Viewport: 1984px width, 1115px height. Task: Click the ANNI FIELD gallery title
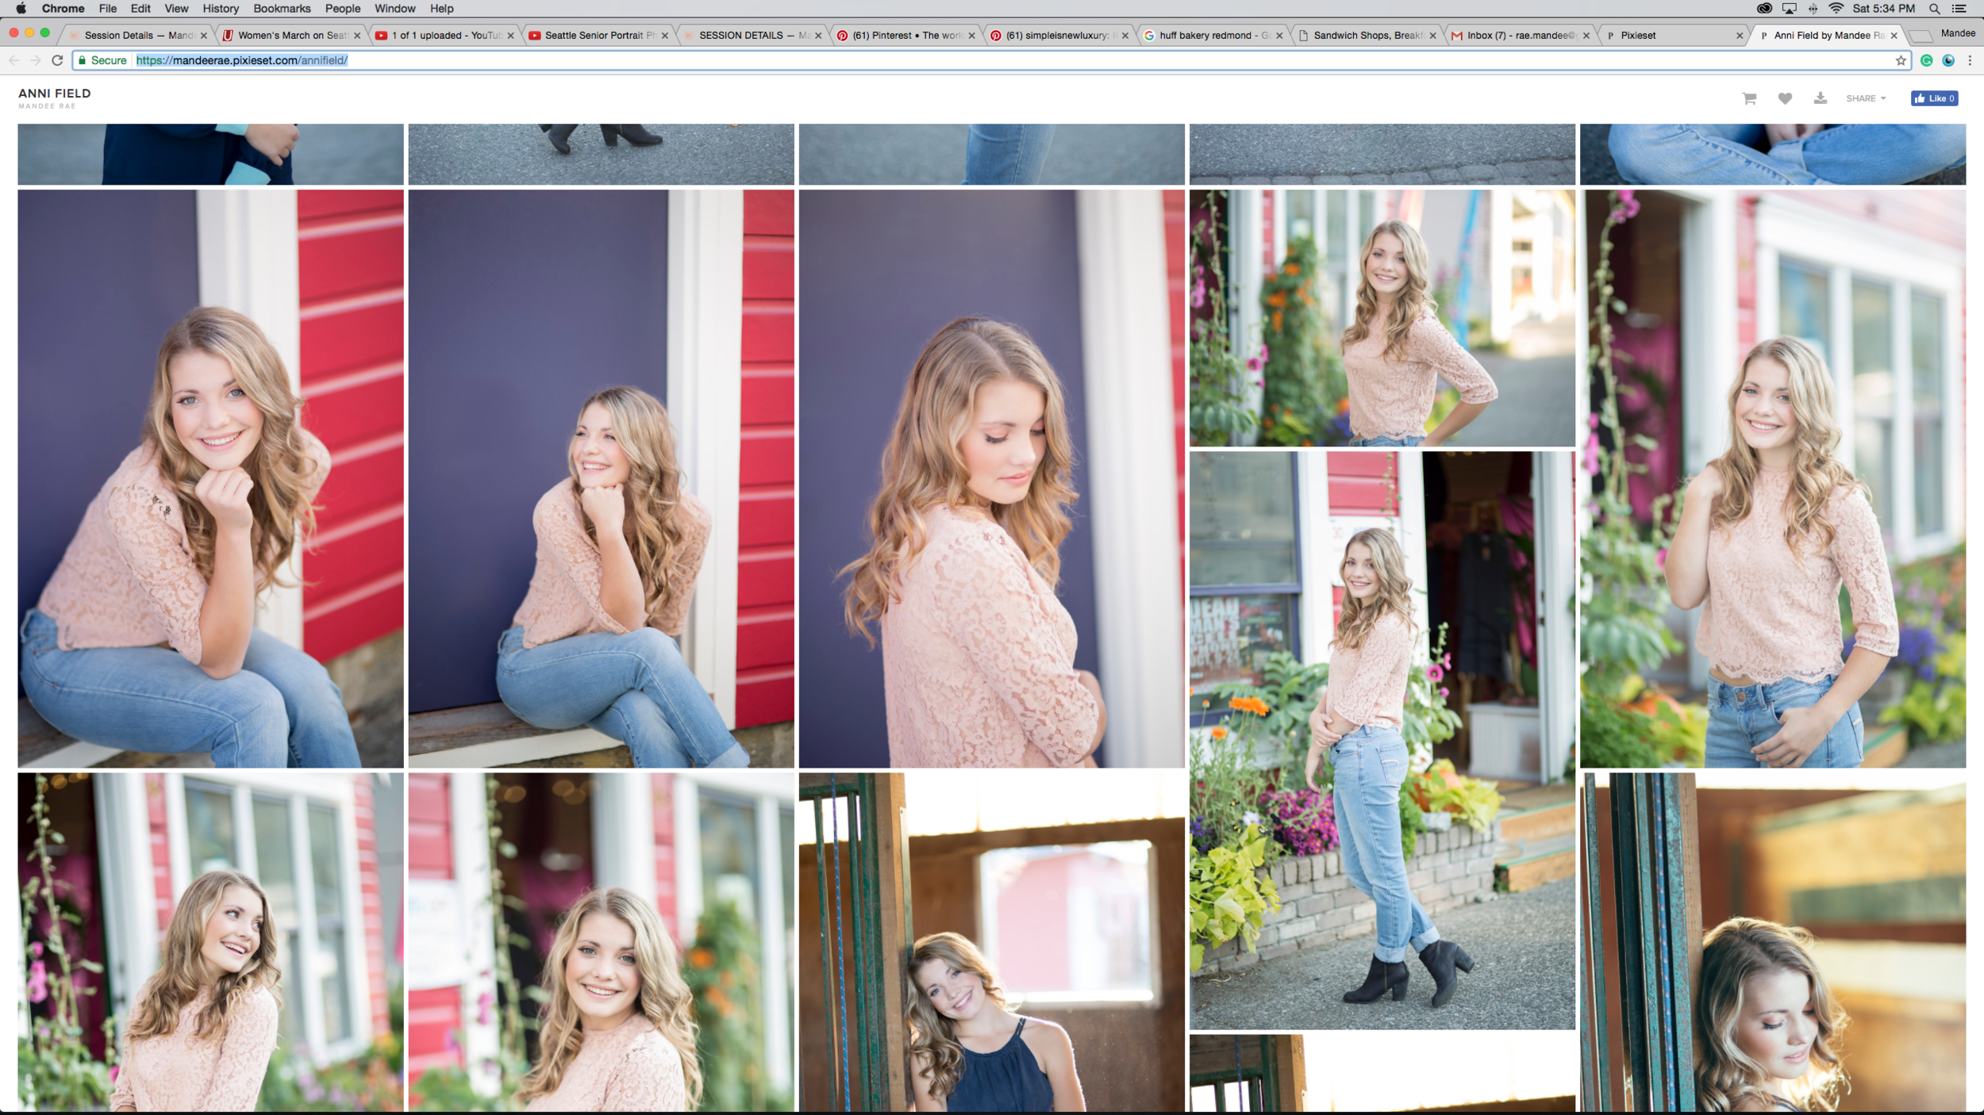[x=55, y=93]
